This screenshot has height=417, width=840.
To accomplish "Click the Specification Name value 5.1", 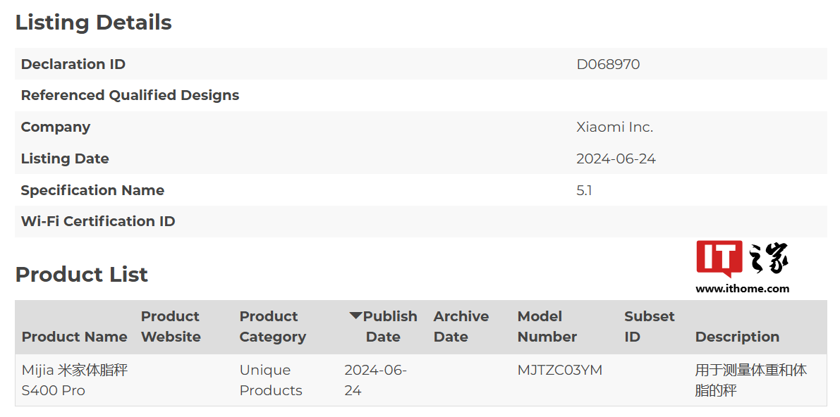I will point(584,190).
